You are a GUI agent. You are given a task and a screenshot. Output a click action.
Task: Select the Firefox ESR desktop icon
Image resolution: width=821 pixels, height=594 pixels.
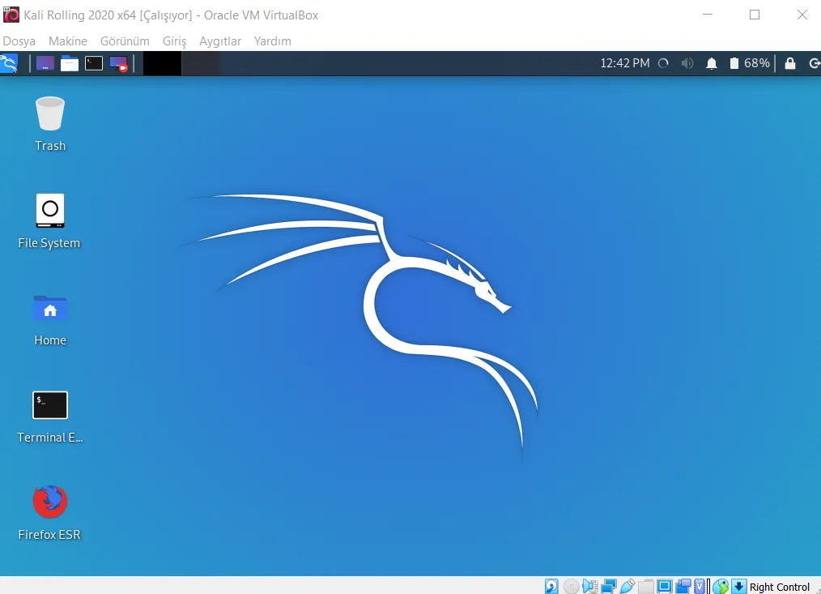click(x=49, y=513)
